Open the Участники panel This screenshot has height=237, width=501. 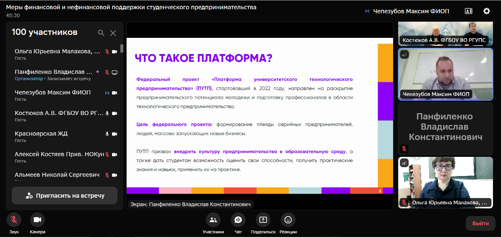[x=213, y=220]
